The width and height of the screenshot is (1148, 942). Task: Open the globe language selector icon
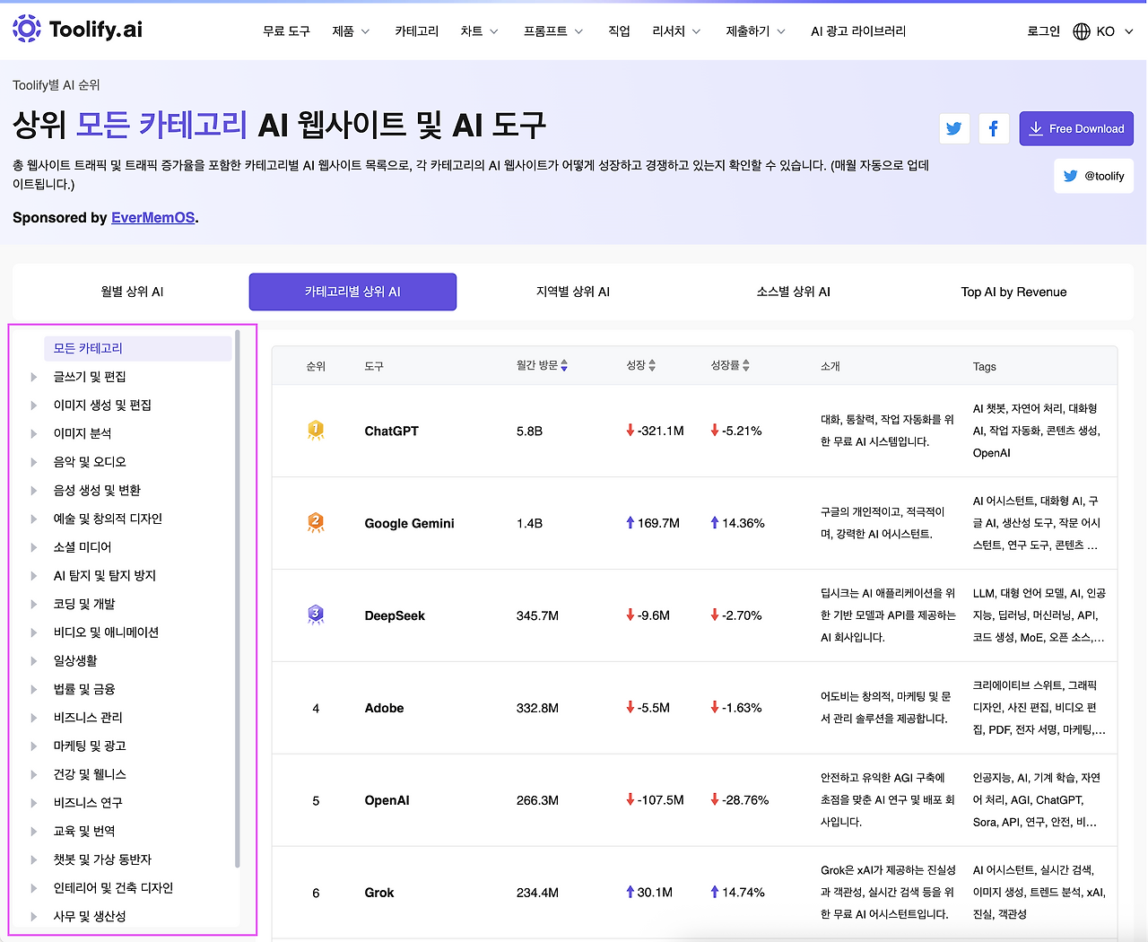click(x=1082, y=31)
